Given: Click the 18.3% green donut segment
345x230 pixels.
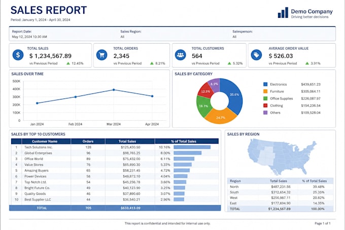Looking at the screenshot, I should pyautogui.click(x=203, y=106).
